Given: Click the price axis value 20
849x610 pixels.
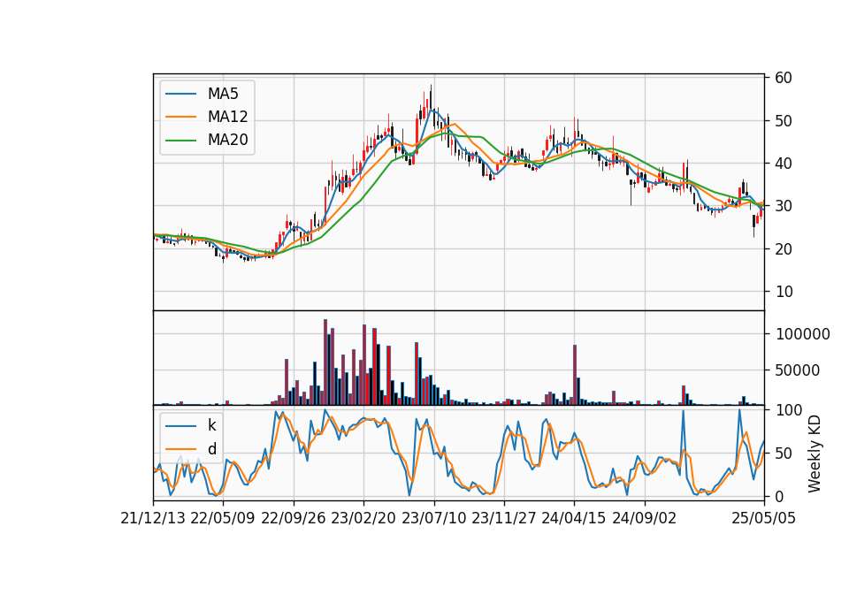Looking at the screenshot, I should point(784,249).
